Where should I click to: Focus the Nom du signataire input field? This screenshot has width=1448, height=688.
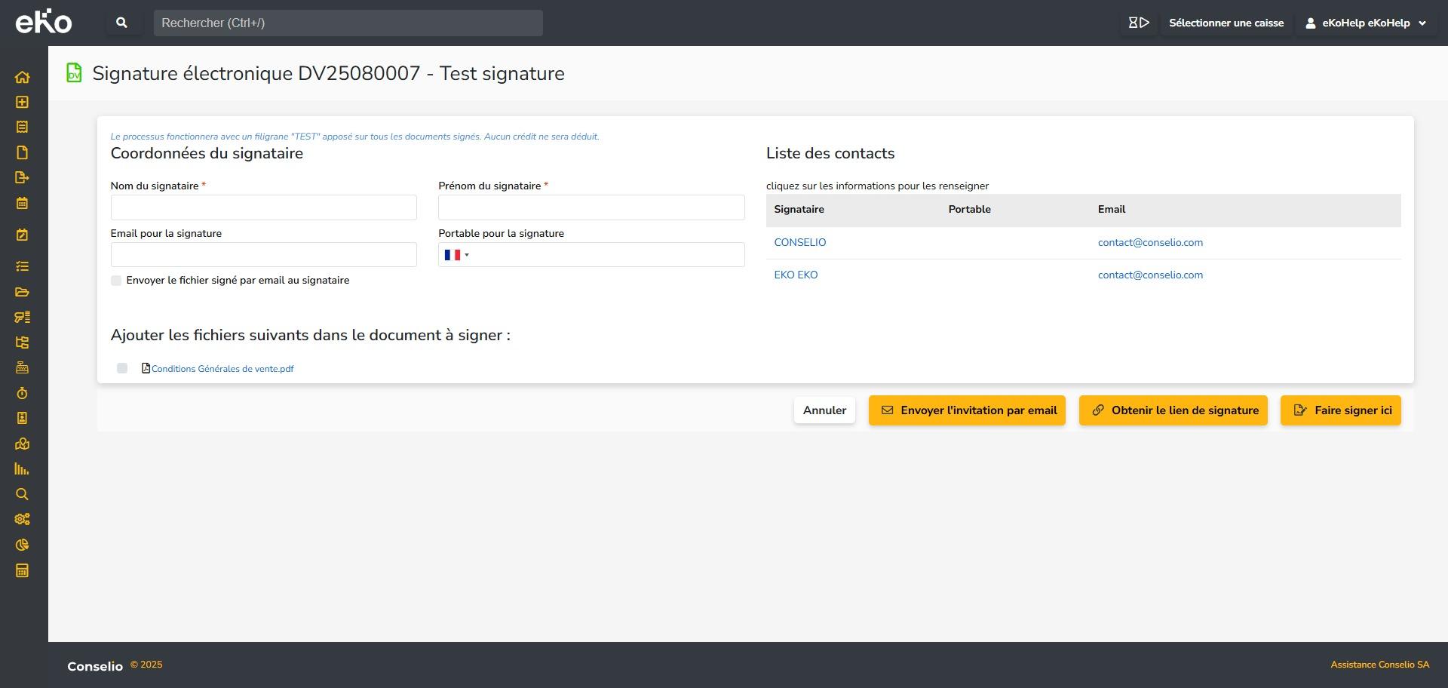pyautogui.click(x=263, y=207)
